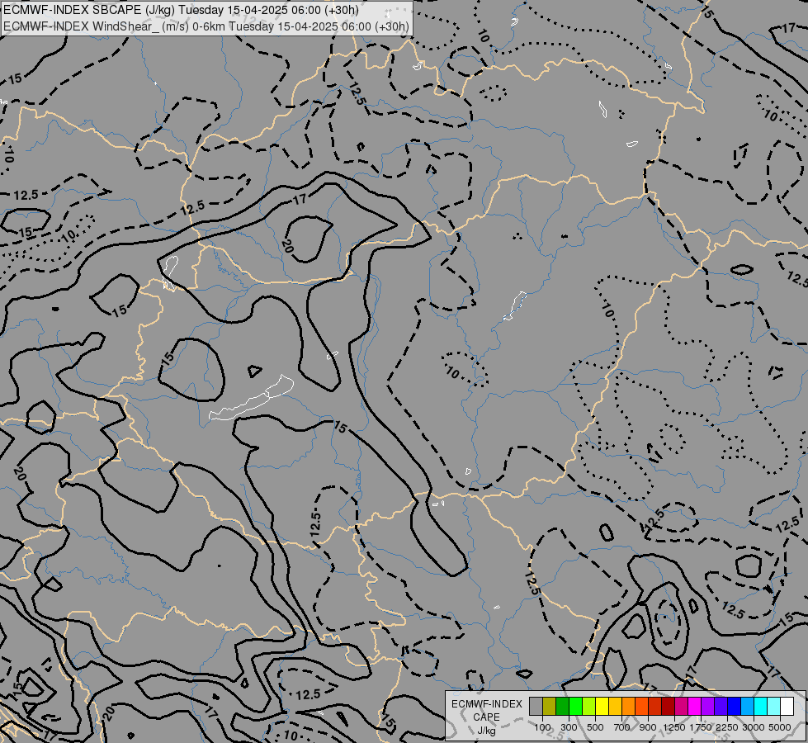Image resolution: width=808 pixels, height=743 pixels.
Task: Click the legend value 5000
Action: point(780,727)
